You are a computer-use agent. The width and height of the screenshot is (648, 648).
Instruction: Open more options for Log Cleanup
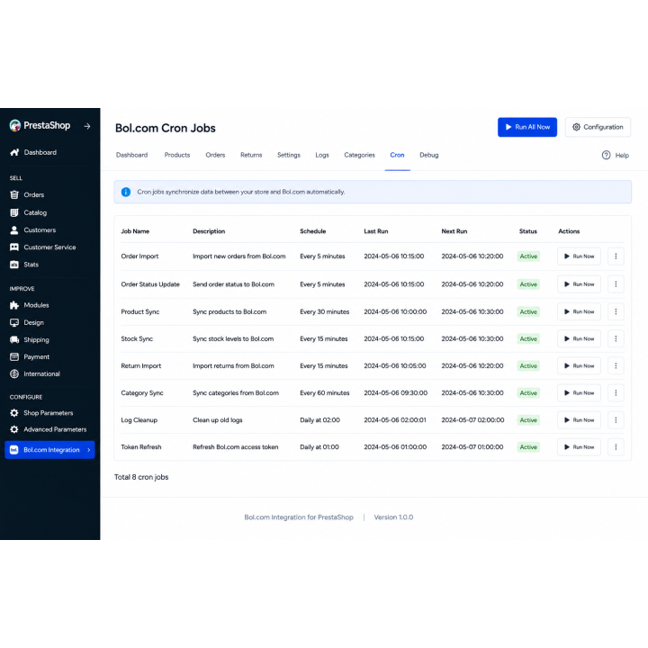(616, 420)
